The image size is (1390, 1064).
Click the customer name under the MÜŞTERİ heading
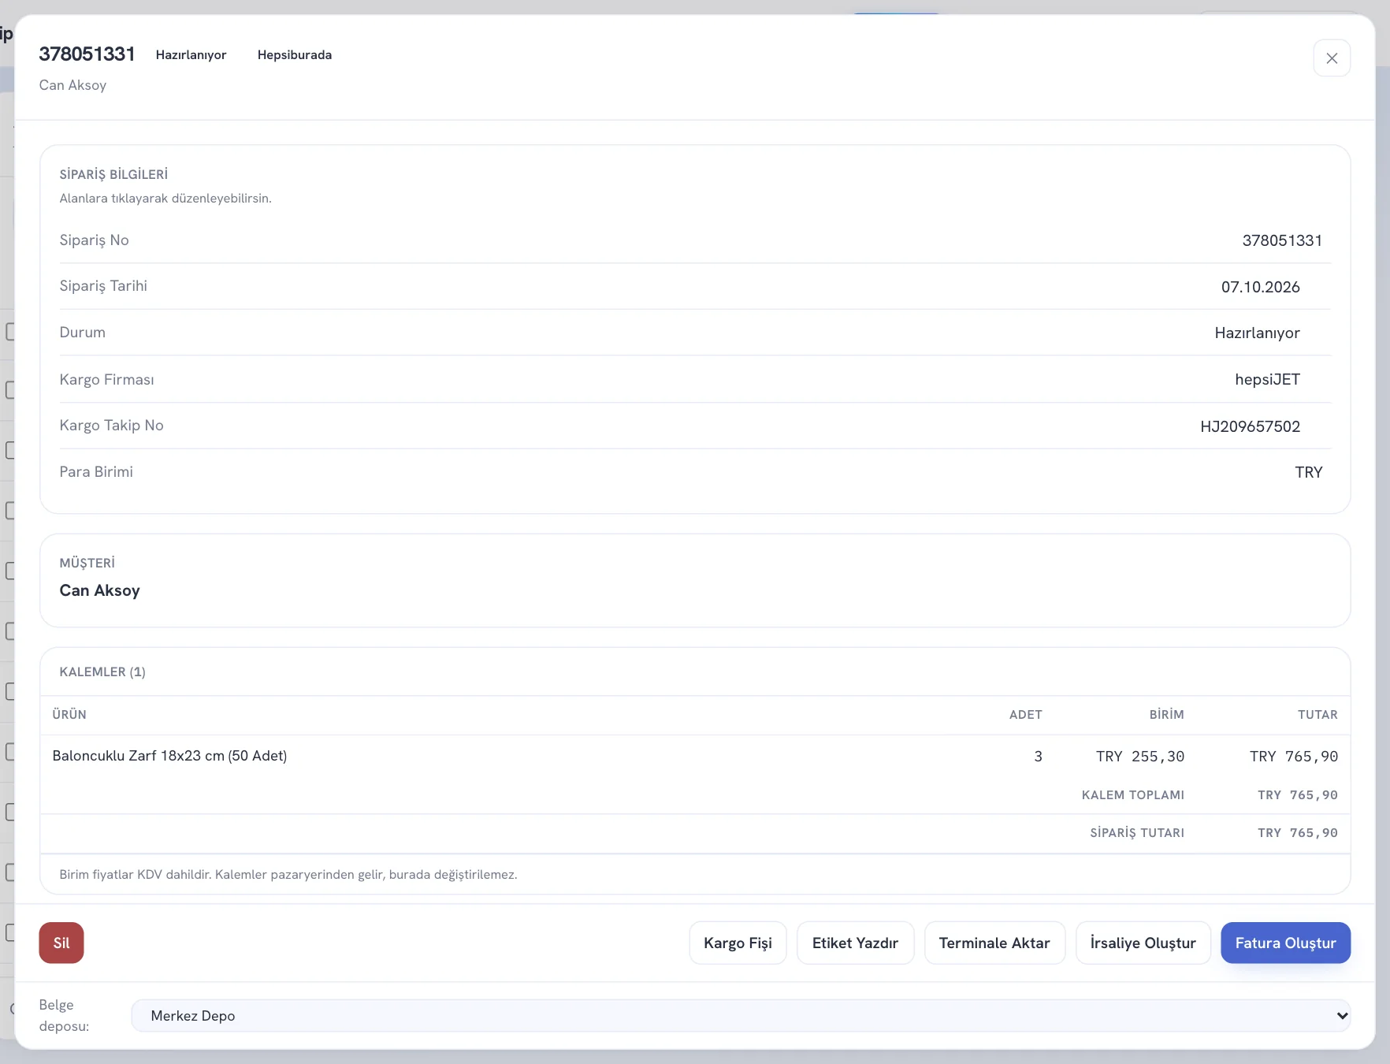coord(99,590)
